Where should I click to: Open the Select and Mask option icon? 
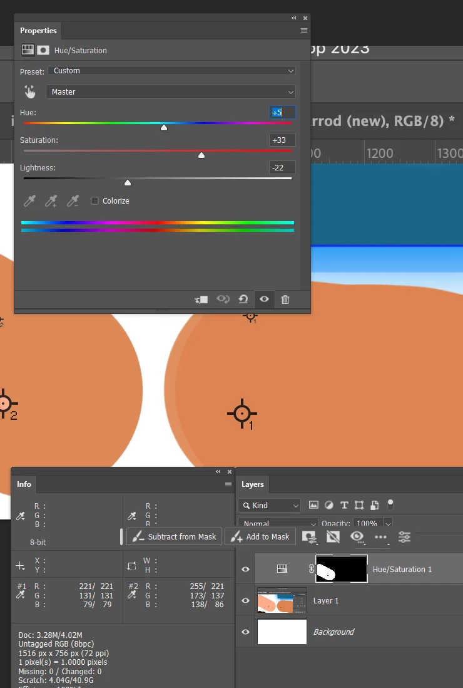[310, 537]
